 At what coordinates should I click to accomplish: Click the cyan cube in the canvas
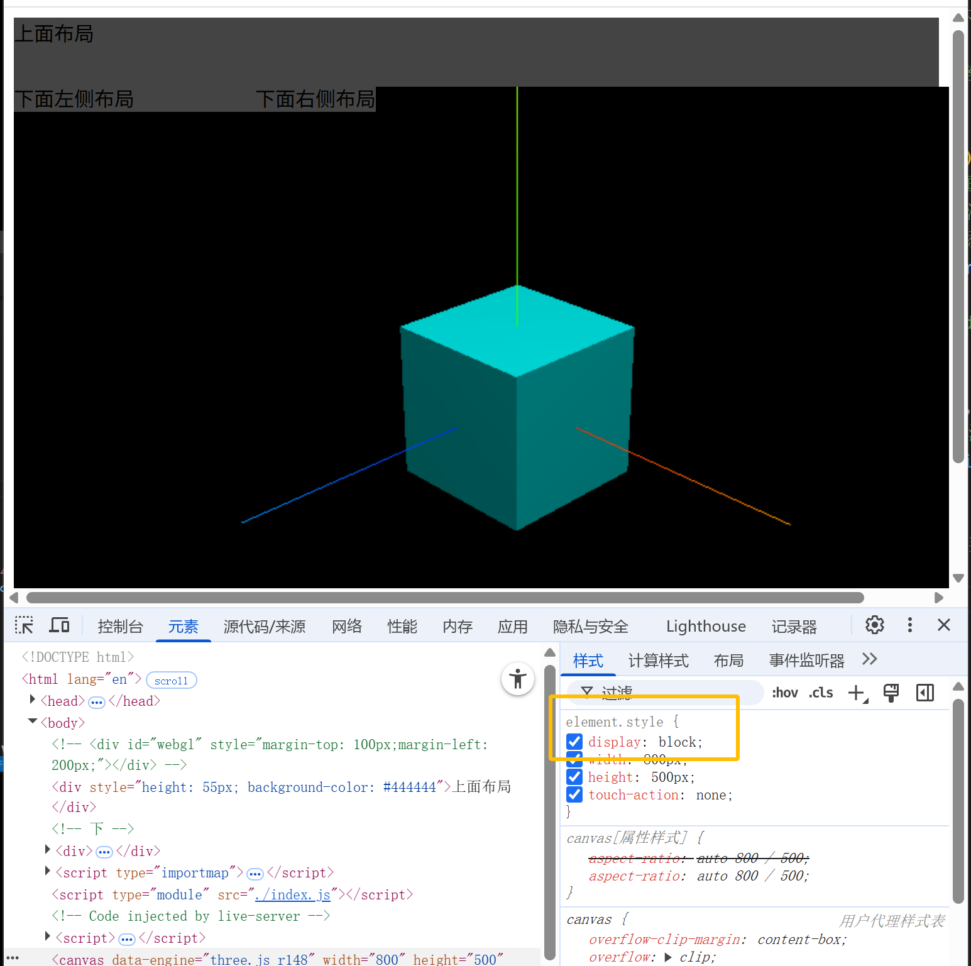click(517, 407)
